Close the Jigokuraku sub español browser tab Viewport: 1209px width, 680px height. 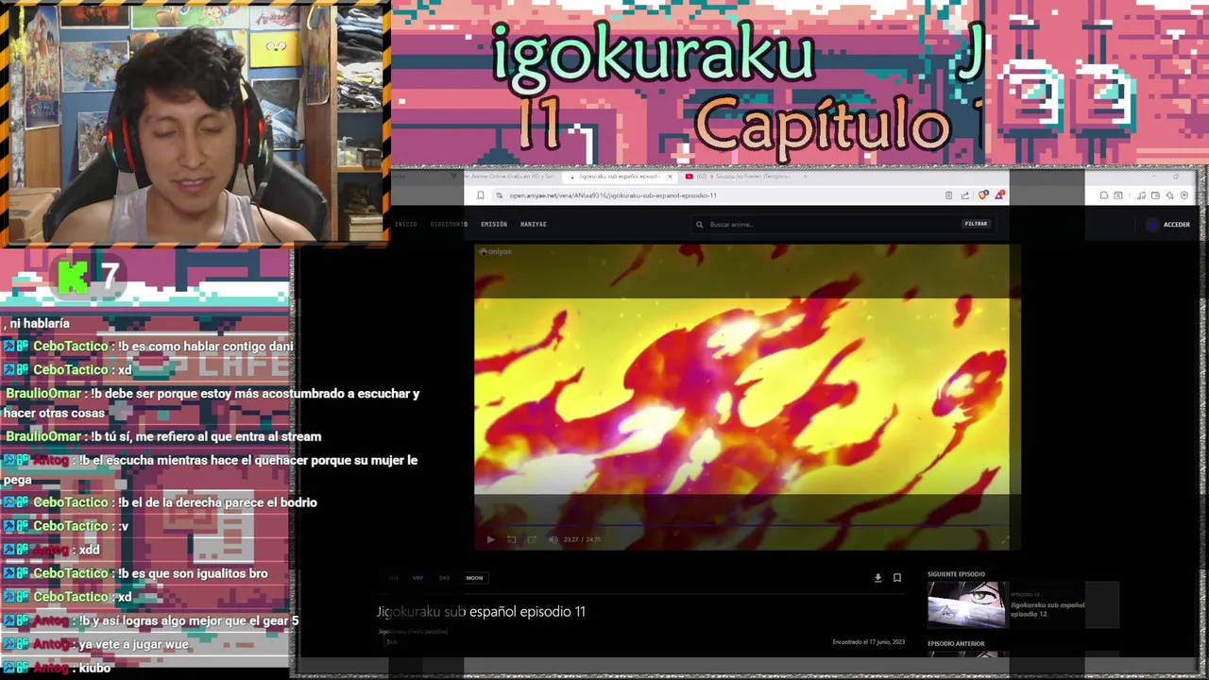click(x=670, y=177)
